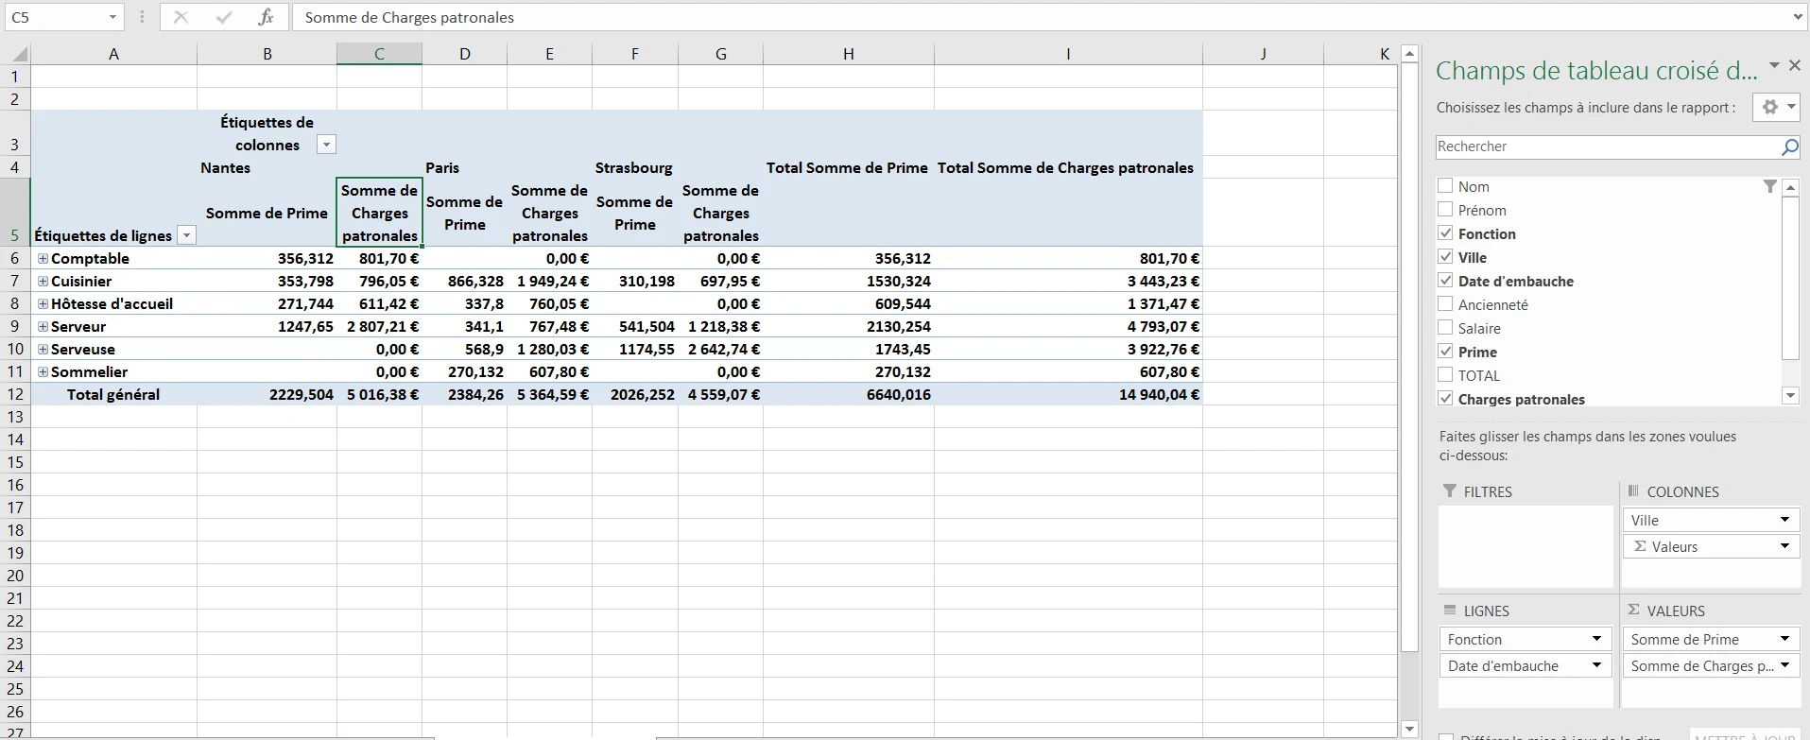The image size is (1810, 740).
Task: Uncheck the Prime field checkbox
Action: [x=1445, y=351]
